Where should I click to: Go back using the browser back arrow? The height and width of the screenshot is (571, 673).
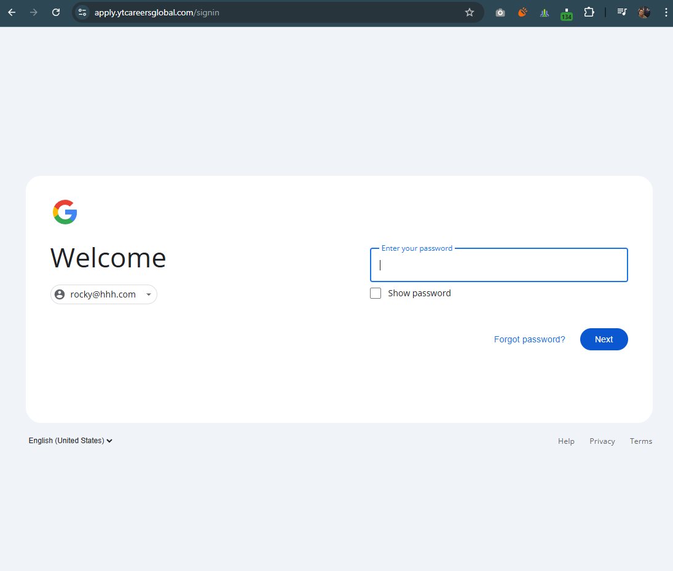(12, 12)
